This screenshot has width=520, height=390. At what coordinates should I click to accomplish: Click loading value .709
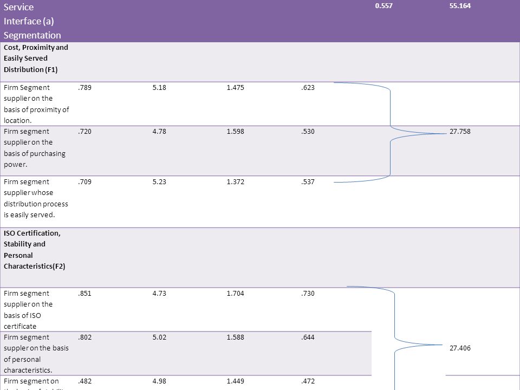[84, 182]
